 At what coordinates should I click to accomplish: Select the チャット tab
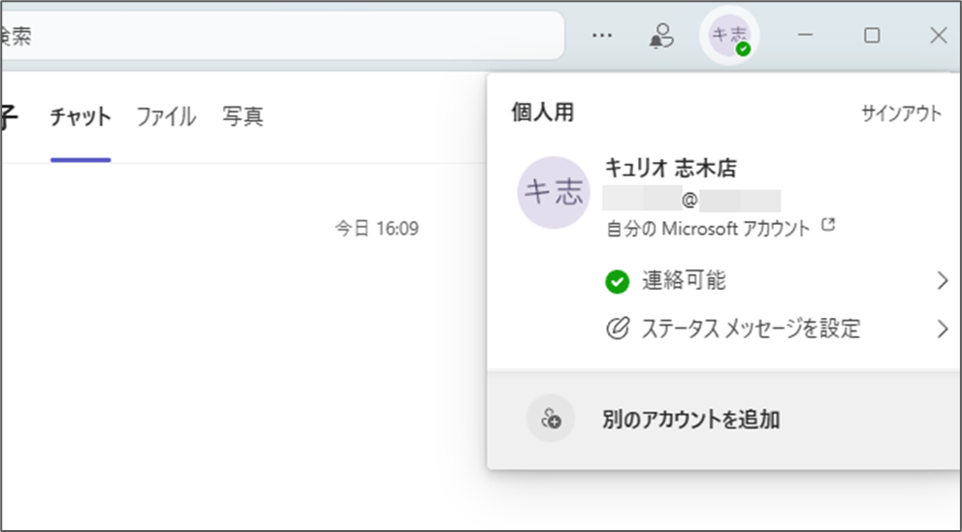80,116
